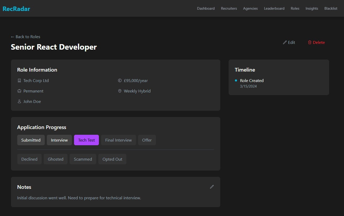Image resolution: width=344 pixels, height=216 pixels.
Task: Click the Notes heading
Action: pyautogui.click(x=24, y=187)
